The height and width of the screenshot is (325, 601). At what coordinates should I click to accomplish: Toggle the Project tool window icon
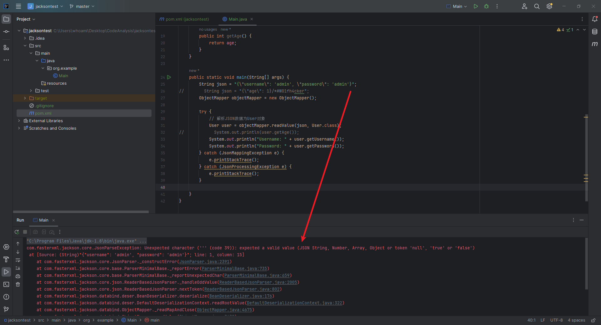(x=6, y=19)
